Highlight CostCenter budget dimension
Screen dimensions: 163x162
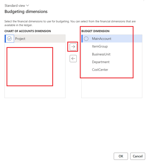(100, 70)
